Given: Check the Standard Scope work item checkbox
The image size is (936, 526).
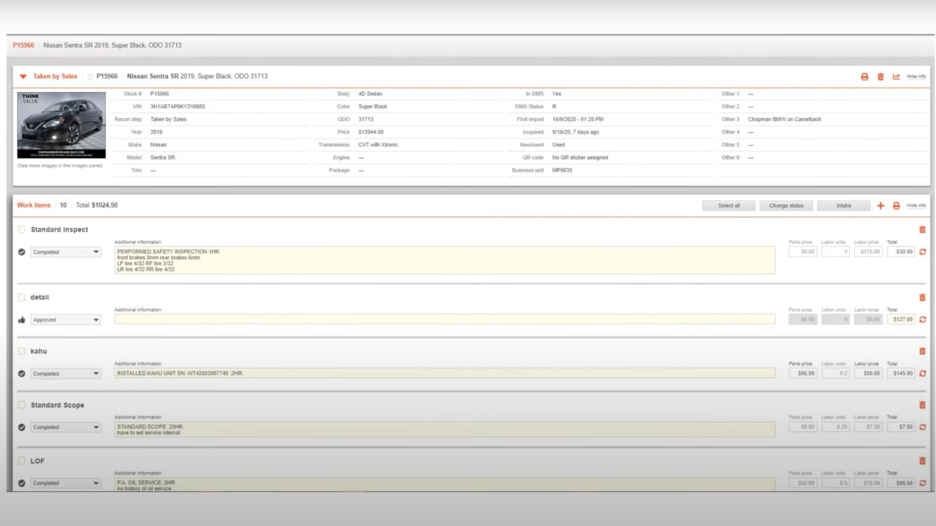Looking at the screenshot, I should pos(21,405).
